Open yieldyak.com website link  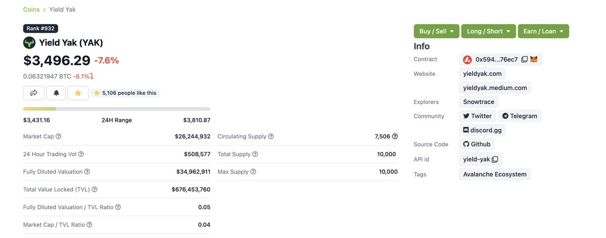point(482,74)
